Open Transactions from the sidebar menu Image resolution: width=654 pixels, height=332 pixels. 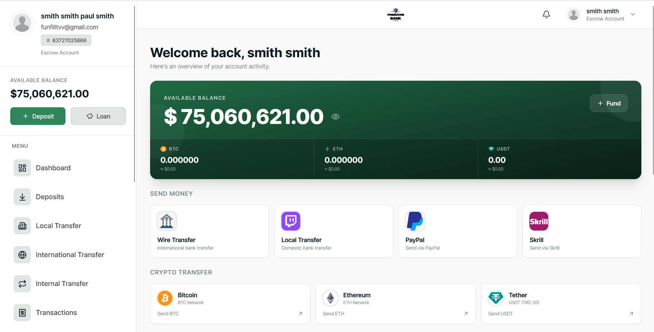(x=56, y=313)
